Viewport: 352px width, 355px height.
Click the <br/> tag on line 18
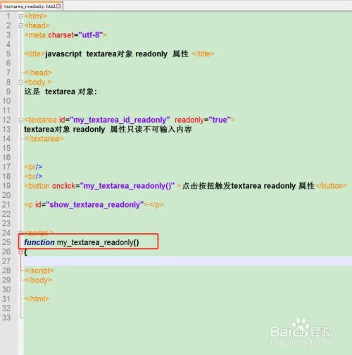33,176
